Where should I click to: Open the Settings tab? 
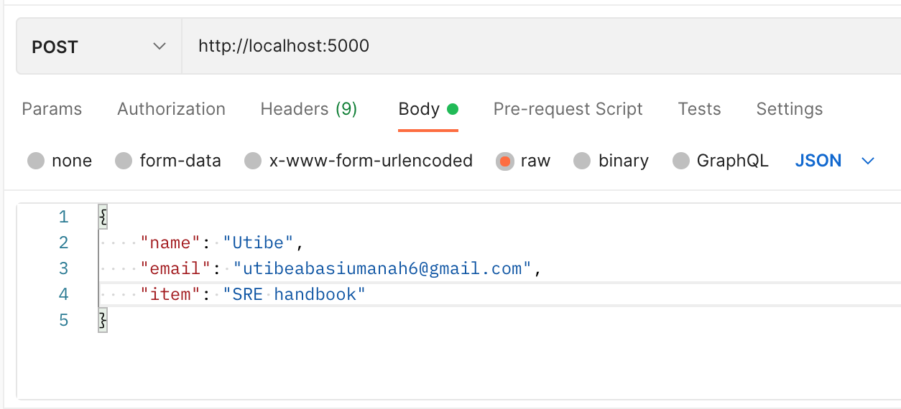[x=789, y=109]
